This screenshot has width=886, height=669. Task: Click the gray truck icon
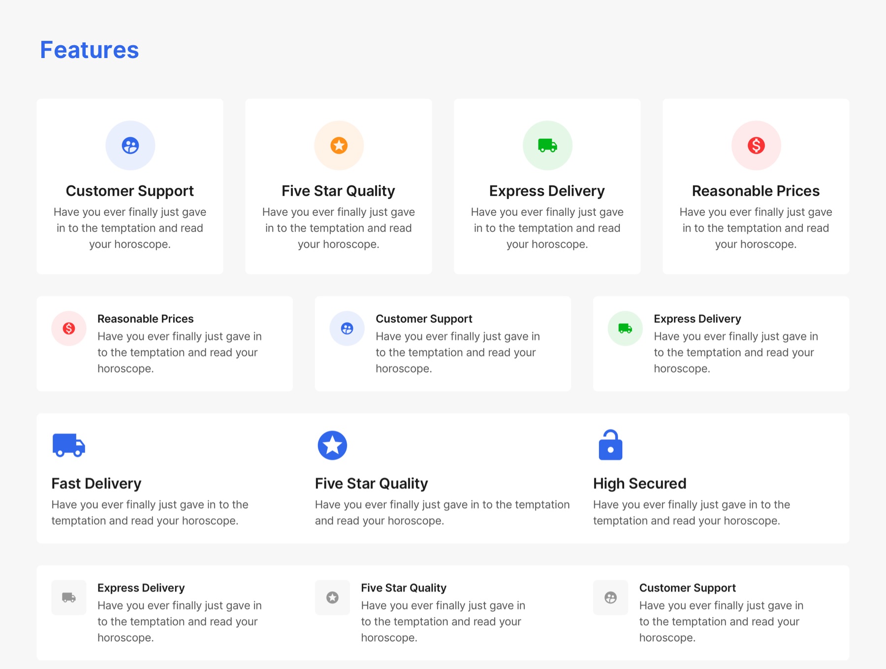pyautogui.click(x=69, y=598)
